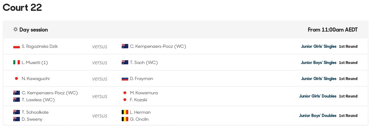Image resolution: width=370 pixels, height=126 pixels.
Task: Click the Japan flag next to N. Kawaguchi
Action: tap(16, 79)
